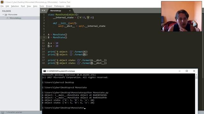Viewport: 204px width, 114px height.
Task: Click cmd window scrollbar up arrow
Action: pos(196,75)
